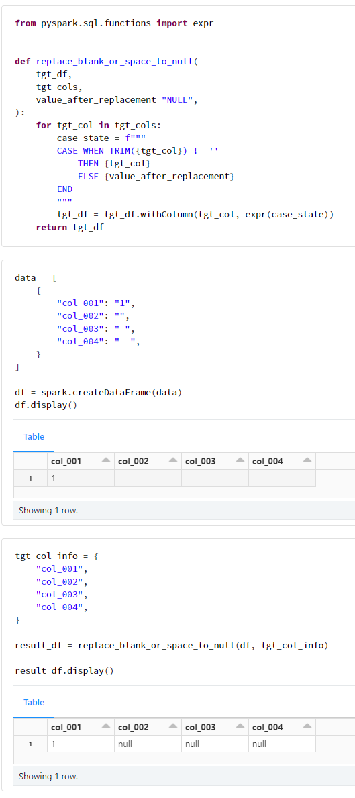The width and height of the screenshot is (355, 798).
Task: Select the null cell under col_003
Action: pyautogui.click(x=215, y=744)
